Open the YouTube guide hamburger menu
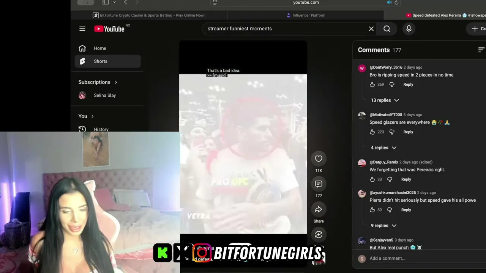The image size is (486, 273). tap(82, 29)
